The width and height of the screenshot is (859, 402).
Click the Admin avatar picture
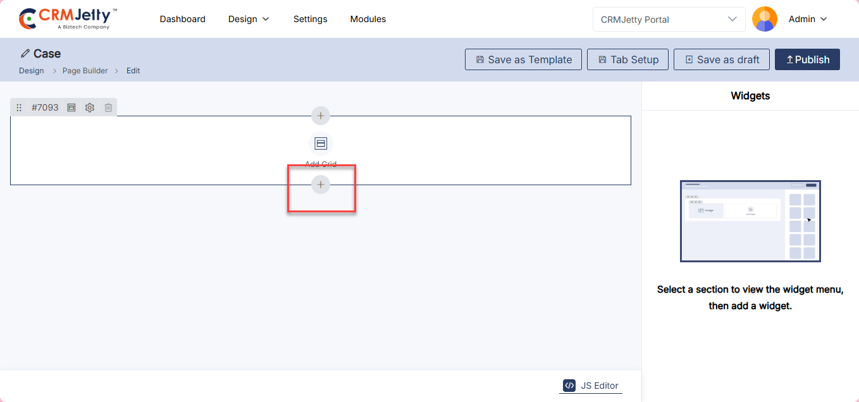(764, 19)
